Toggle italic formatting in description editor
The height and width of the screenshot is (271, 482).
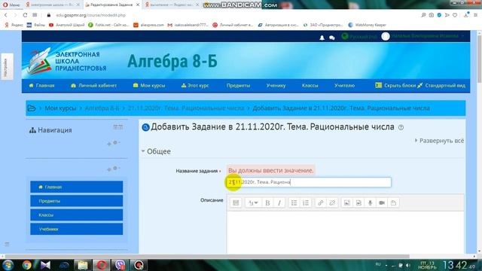coord(279,202)
